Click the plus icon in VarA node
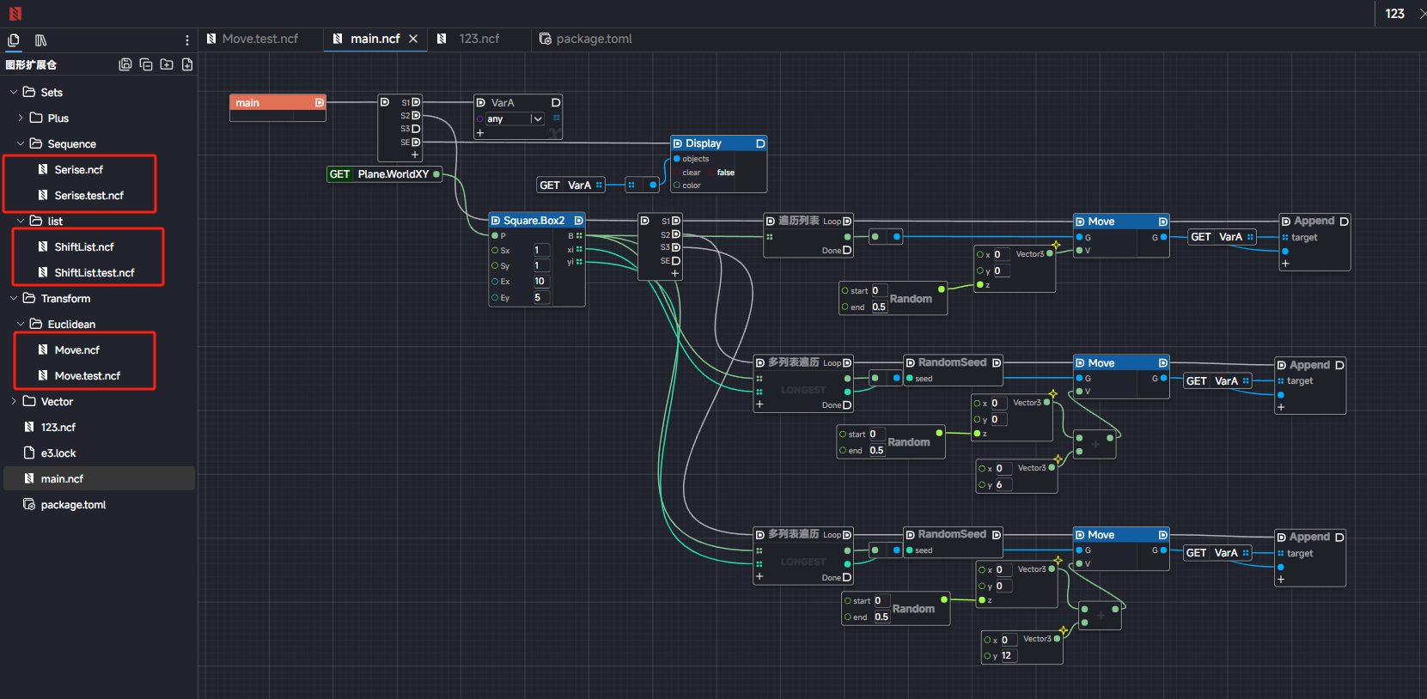 [x=480, y=133]
